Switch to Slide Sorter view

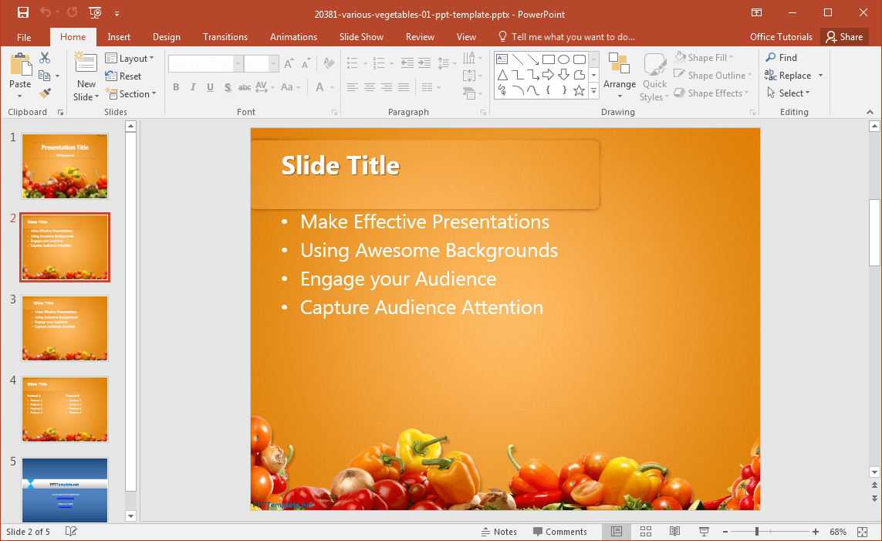pos(646,532)
